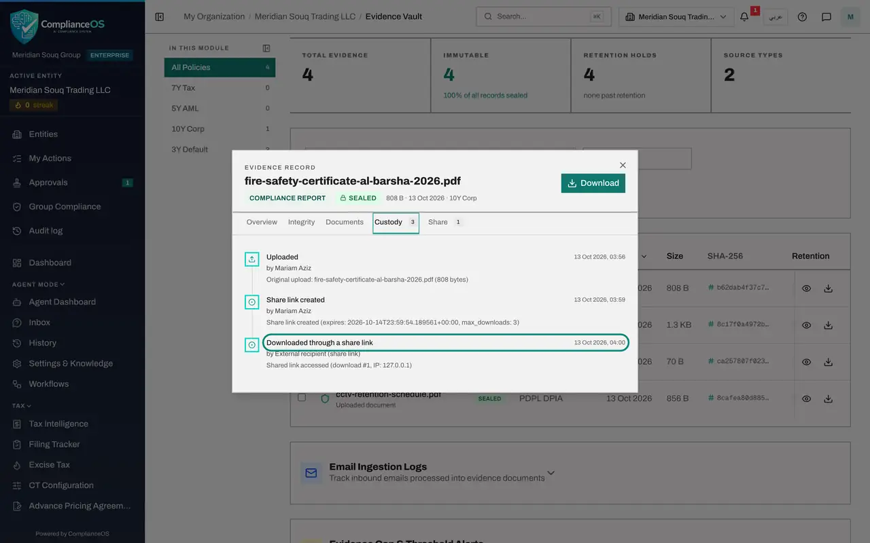This screenshot has width=870, height=543.
Task: Open user avatar M menu
Action: 850,17
